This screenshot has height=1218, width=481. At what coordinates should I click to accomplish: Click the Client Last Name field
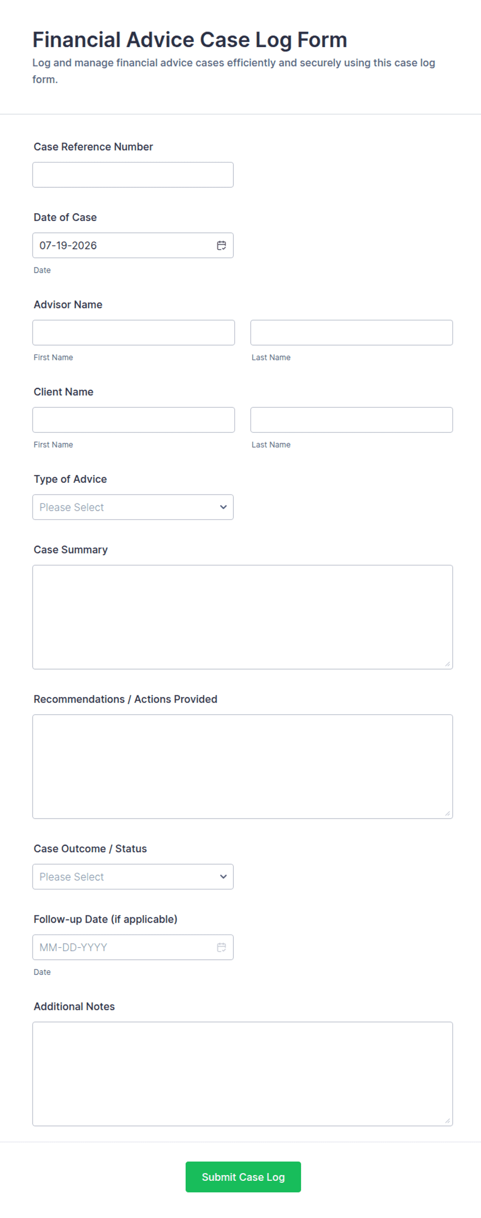tap(352, 420)
